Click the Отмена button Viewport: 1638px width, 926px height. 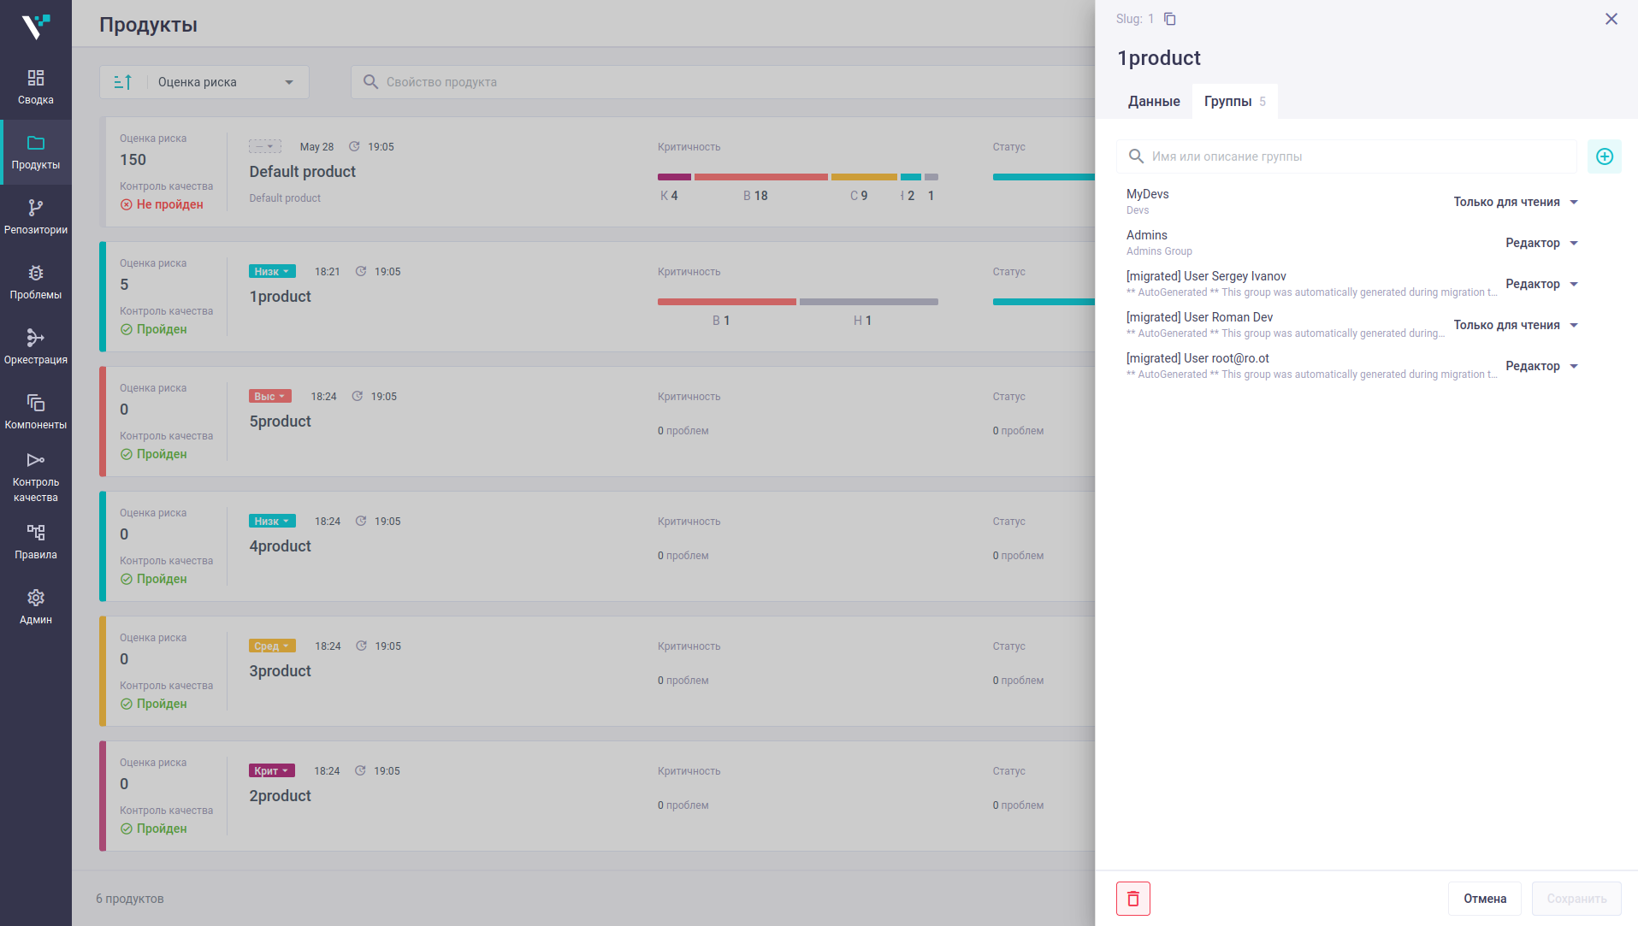coord(1484,899)
